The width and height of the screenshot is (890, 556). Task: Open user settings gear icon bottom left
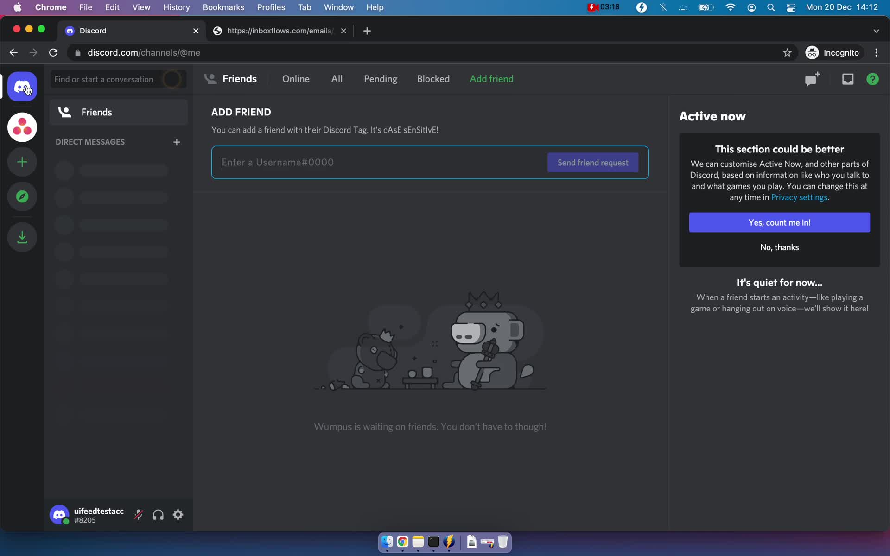179,515
